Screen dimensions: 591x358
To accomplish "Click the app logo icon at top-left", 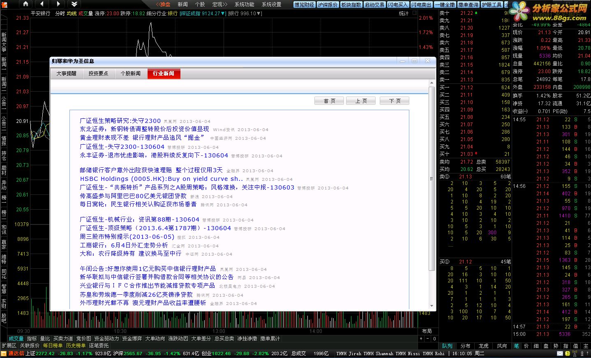I will [x=4, y=4].
